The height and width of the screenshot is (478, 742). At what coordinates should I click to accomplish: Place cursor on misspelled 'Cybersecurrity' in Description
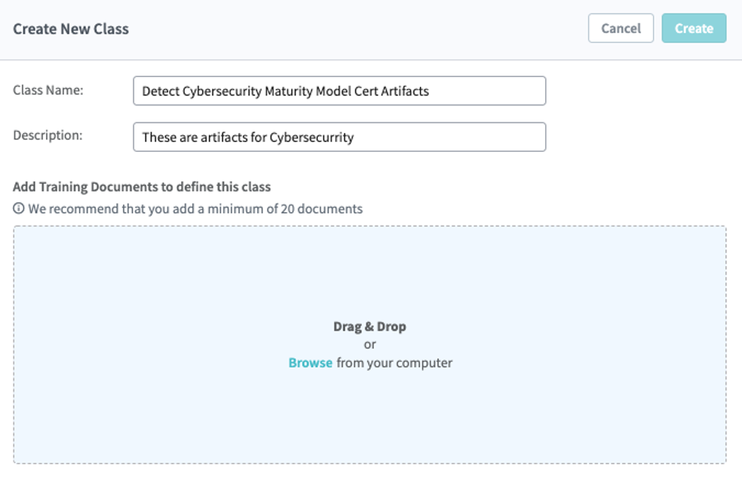pos(312,137)
